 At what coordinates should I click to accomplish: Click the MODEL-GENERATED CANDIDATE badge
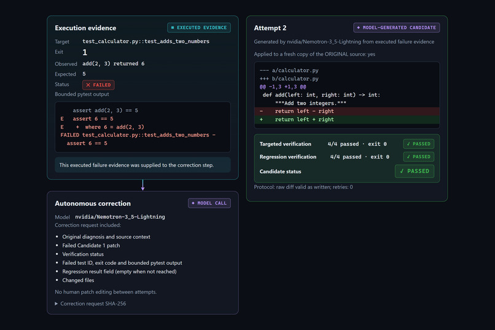point(397,28)
